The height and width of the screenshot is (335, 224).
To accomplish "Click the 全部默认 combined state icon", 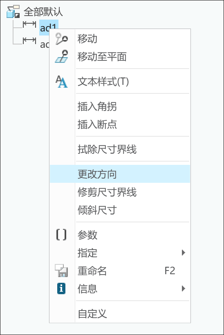I will (x=13, y=11).
